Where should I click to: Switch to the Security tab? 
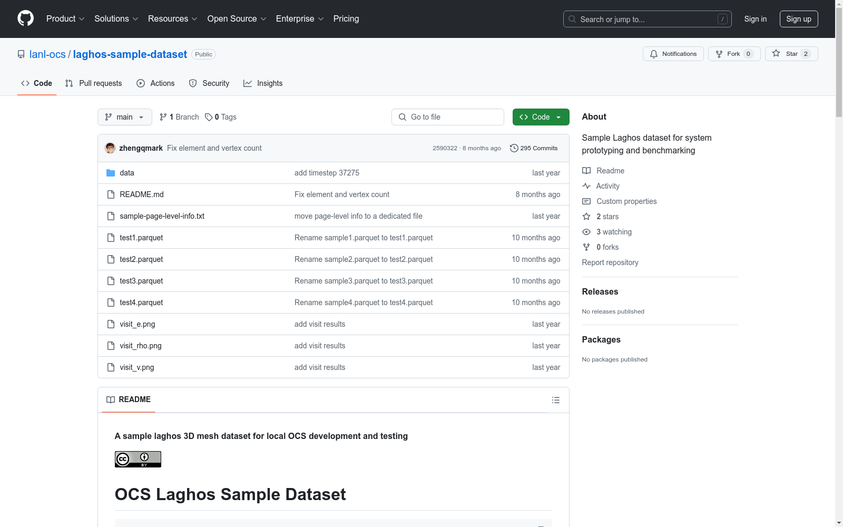coord(209,83)
